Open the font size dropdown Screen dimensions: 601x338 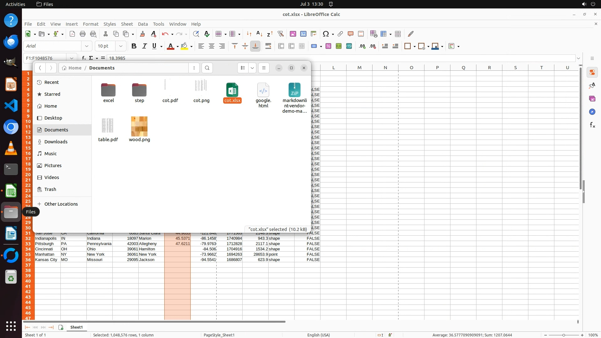pyautogui.click(x=121, y=46)
